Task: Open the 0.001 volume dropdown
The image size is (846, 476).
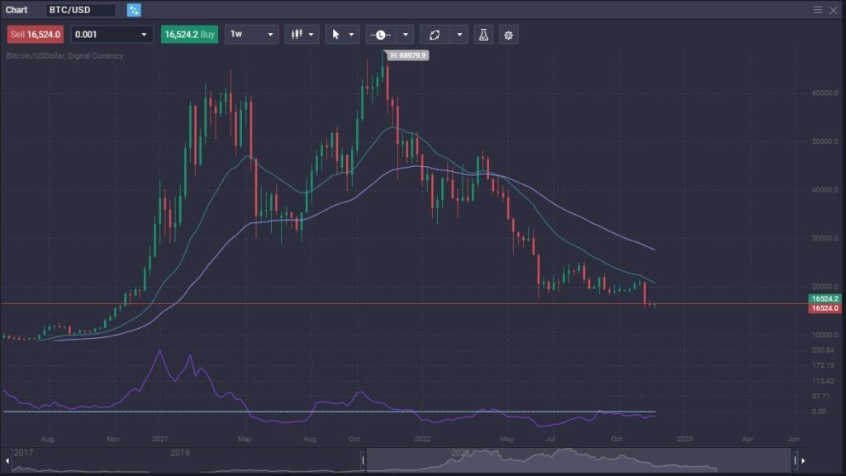Action: point(112,35)
